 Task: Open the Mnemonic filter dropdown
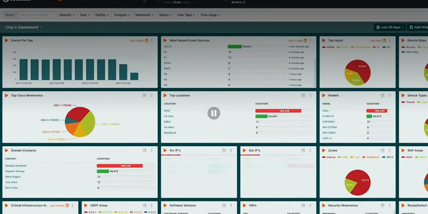144,15
